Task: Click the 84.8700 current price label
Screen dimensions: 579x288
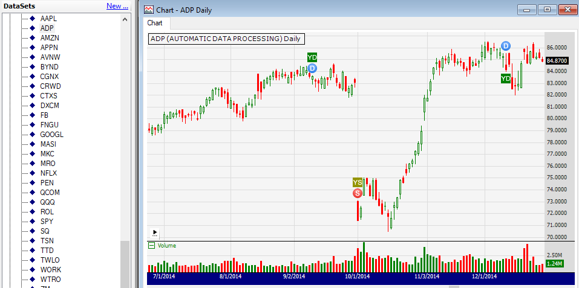Action: (x=557, y=60)
